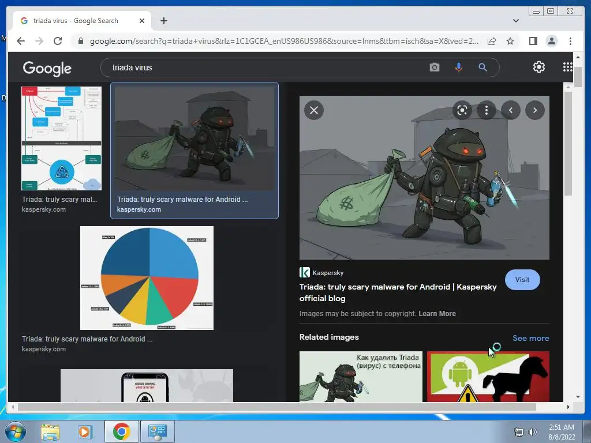The image size is (591, 443).
Task: Close the image preview panel
Action: tap(314, 110)
